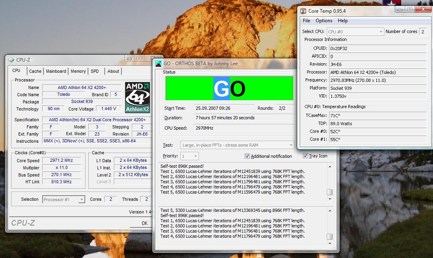Click the Level 2 cache 2 x 512 KBytes value

coord(133,175)
